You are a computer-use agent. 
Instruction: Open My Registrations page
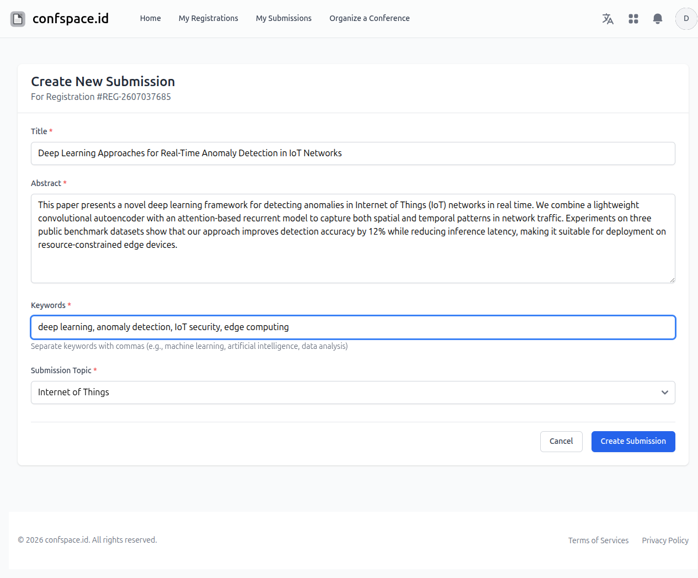(209, 18)
